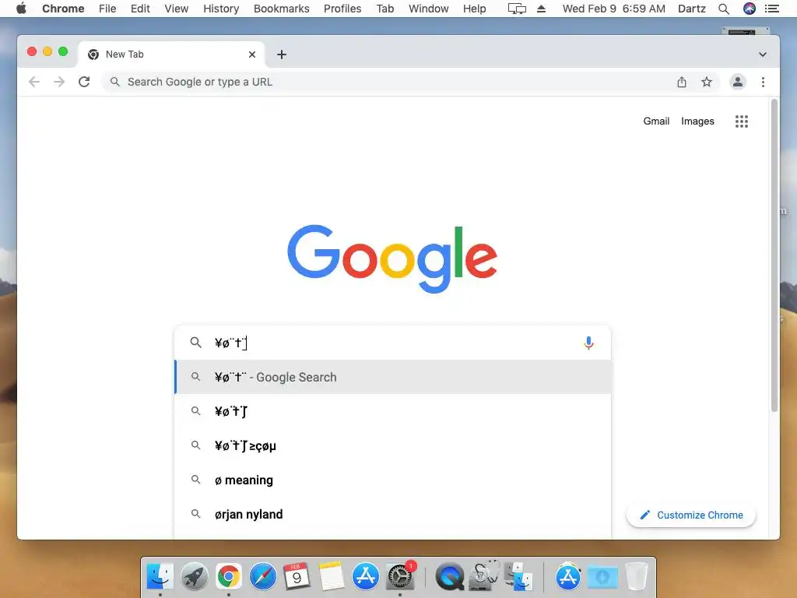Open Notification Center list icon

point(771,9)
